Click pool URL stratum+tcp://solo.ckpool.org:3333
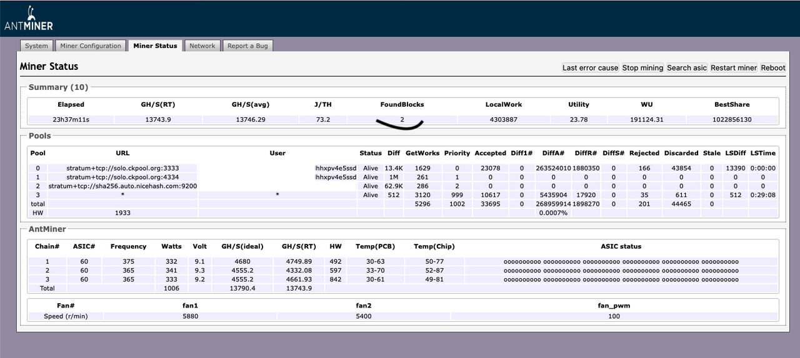 point(122,168)
